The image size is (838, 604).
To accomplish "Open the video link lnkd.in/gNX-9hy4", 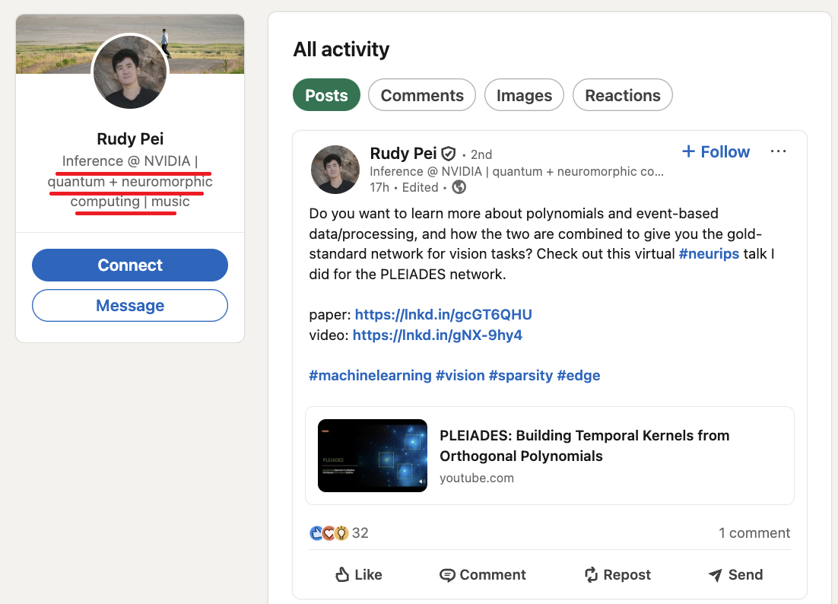I will pyautogui.click(x=437, y=335).
